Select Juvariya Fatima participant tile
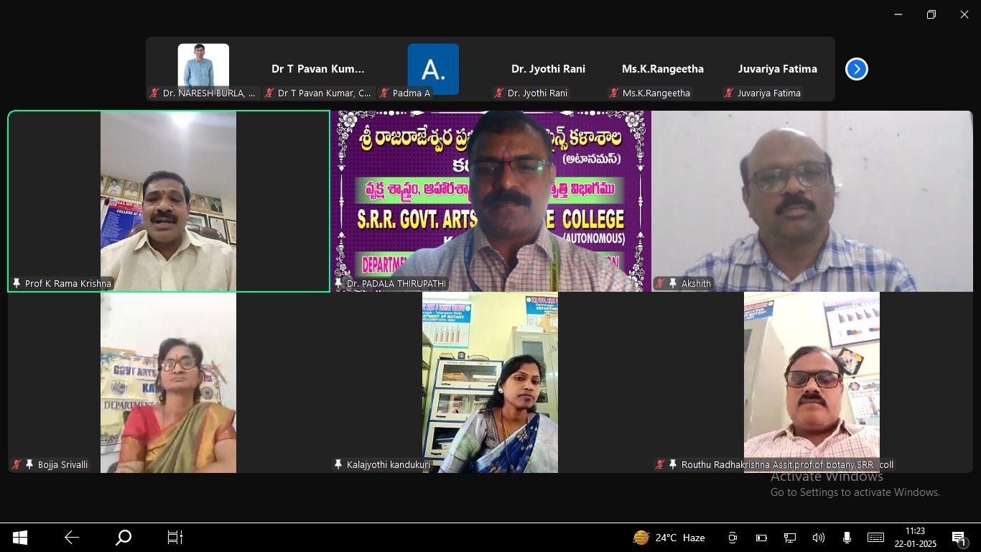Viewport: 981px width, 552px height. click(x=777, y=69)
